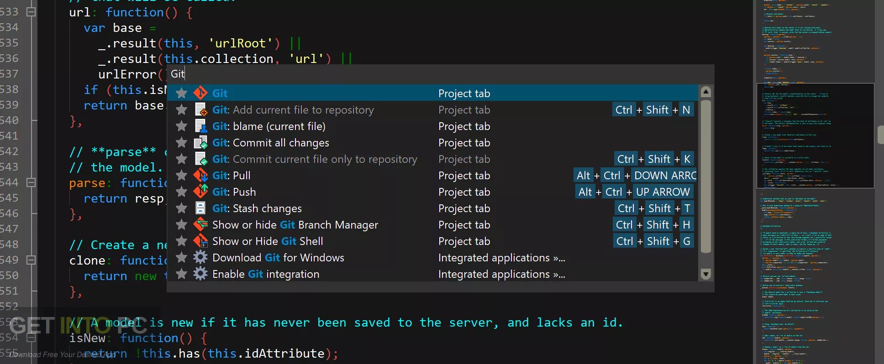This screenshot has height=364, width=884.
Task: Star the 'Git: blame (current file)' command
Action: 181,126
